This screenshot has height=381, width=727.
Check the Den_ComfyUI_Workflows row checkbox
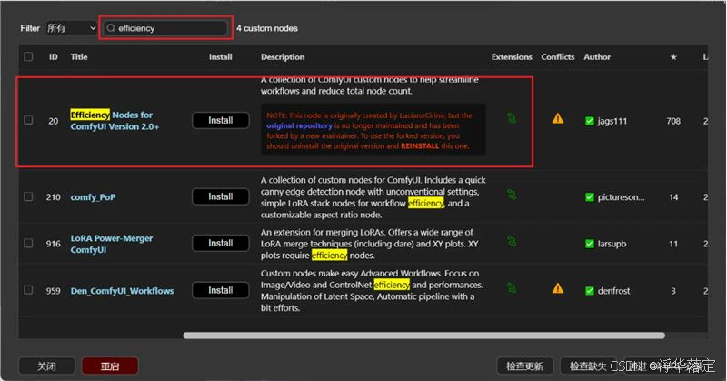(x=28, y=290)
